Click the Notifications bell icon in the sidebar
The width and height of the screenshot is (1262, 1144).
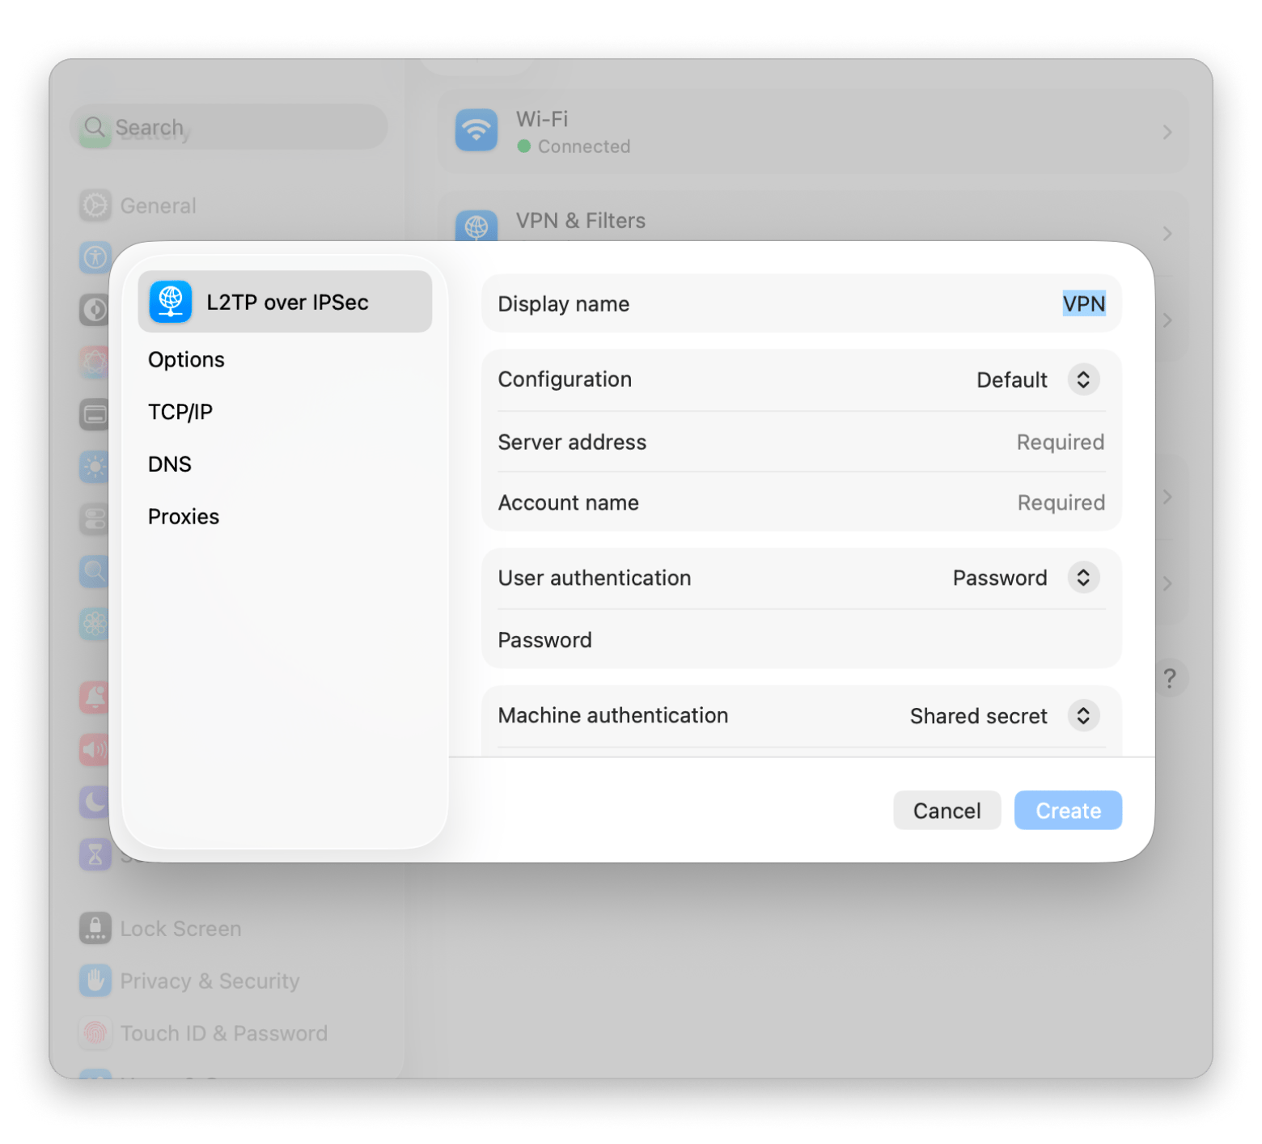click(x=95, y=698)
